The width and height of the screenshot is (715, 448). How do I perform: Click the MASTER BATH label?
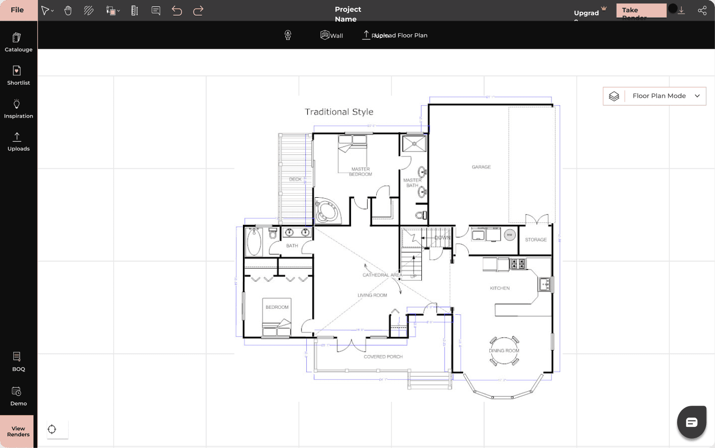point(412,183)
